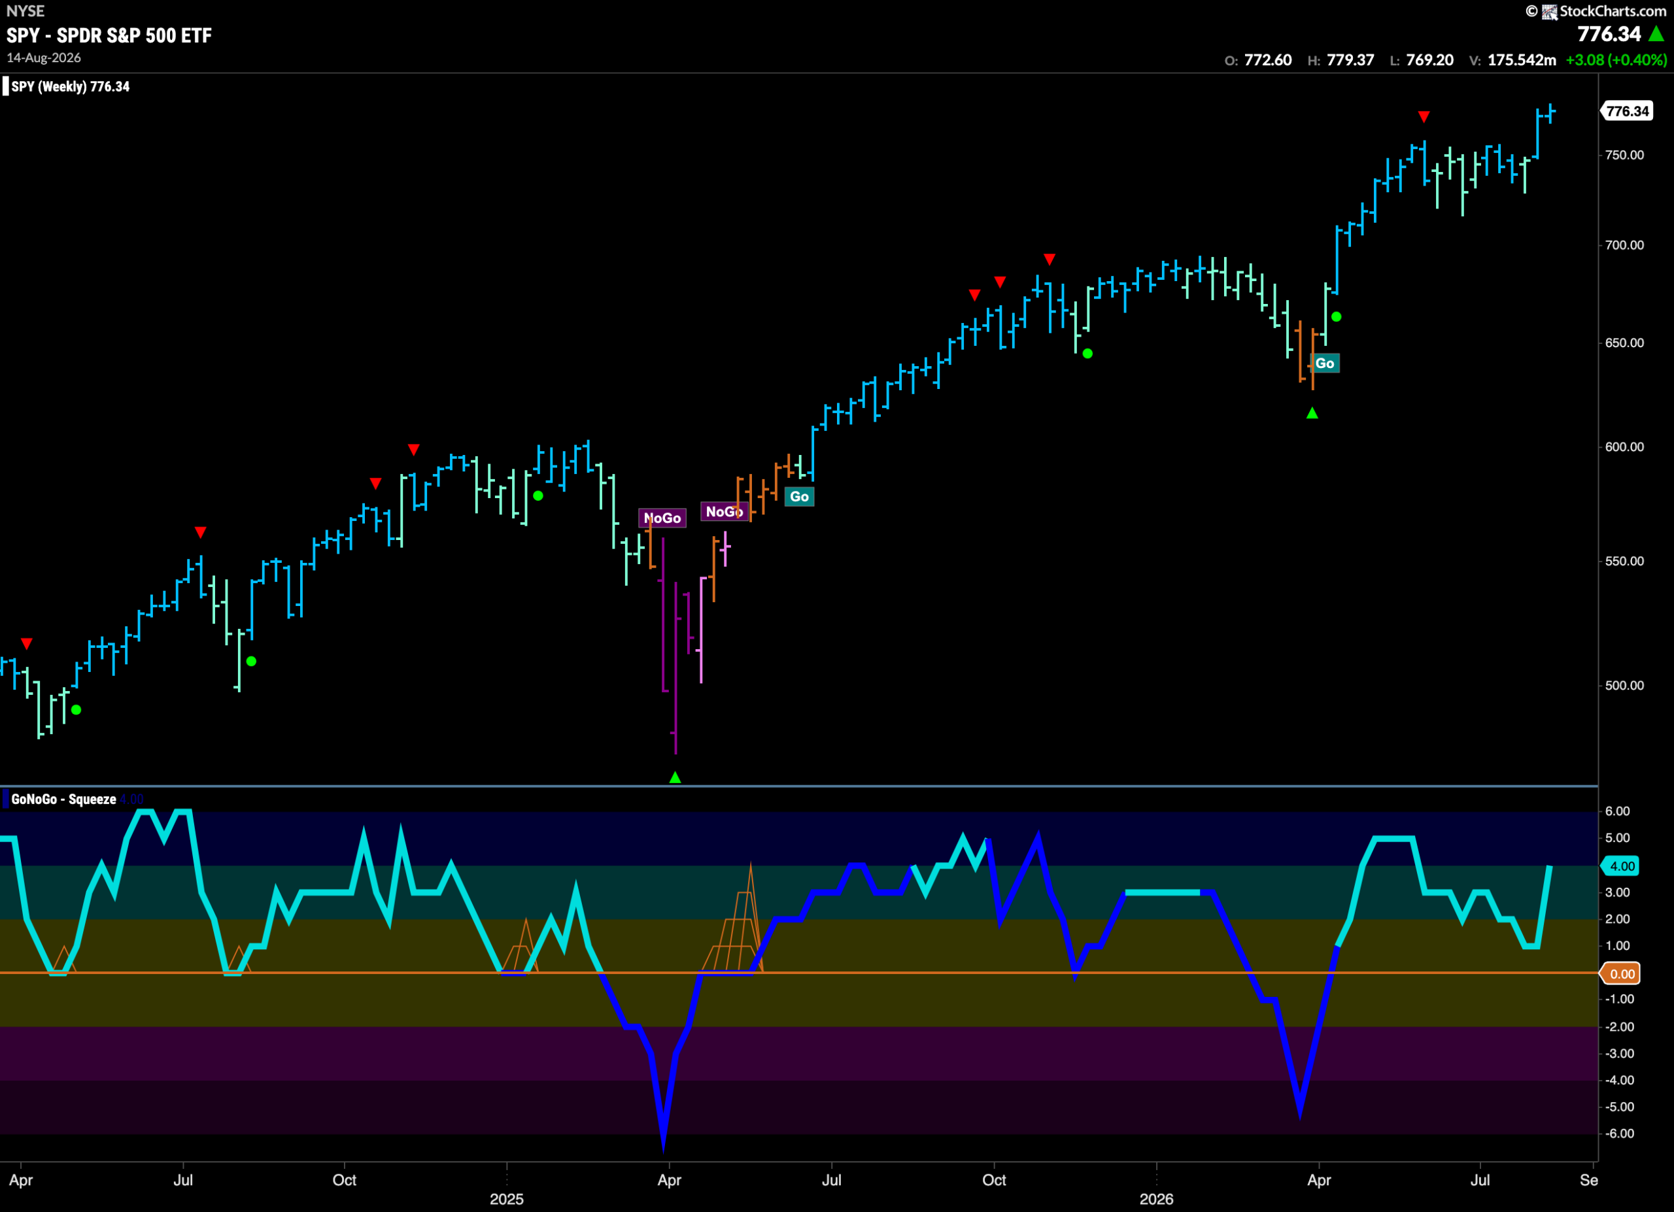This screenshot has width=1674, height=1212.
Task: Click the low value 769.20
Action: [x=1429, y=61]
